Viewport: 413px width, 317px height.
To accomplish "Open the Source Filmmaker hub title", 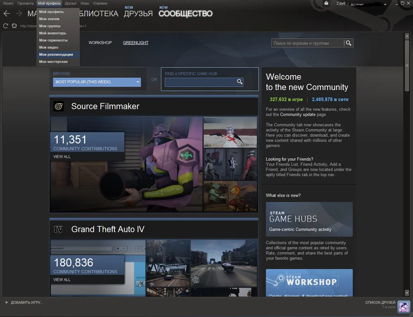I will tap(105, 106).
